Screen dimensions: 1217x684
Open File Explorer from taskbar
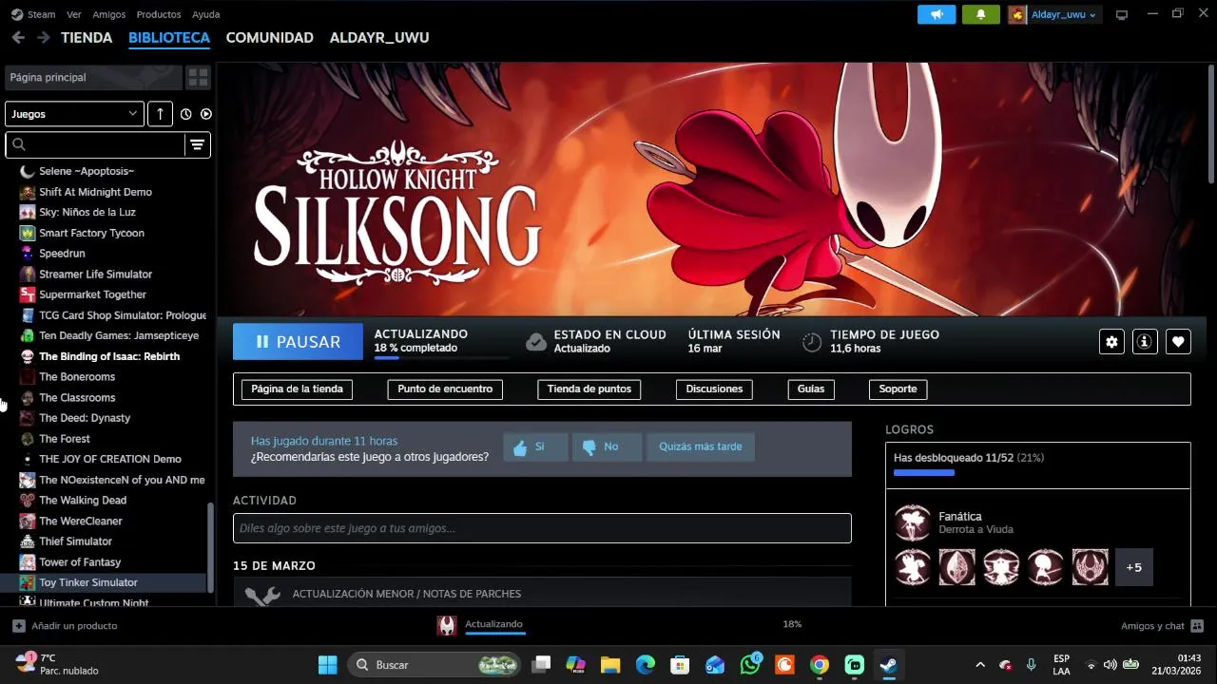(610, 665)
